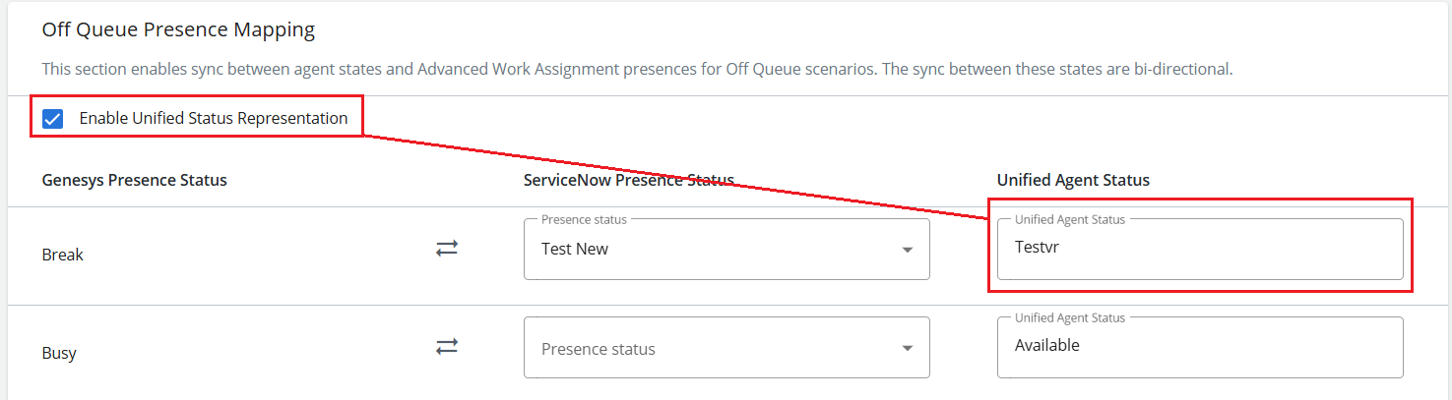Click the "Genesys Presence Status" column header

point(135,180)
